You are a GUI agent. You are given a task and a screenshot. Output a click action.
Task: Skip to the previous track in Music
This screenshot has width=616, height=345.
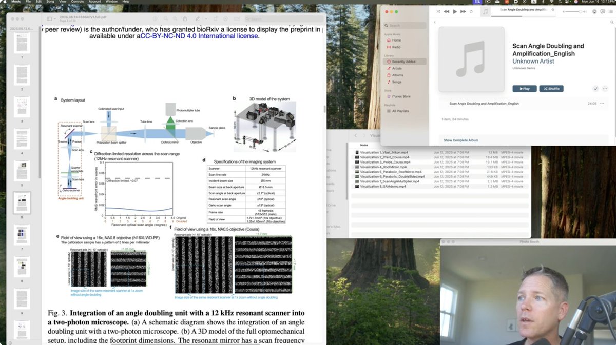coord(447,11)
